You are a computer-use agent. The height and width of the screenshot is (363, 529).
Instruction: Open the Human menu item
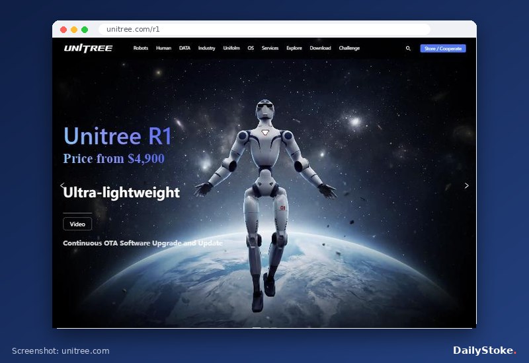[163, 48]
